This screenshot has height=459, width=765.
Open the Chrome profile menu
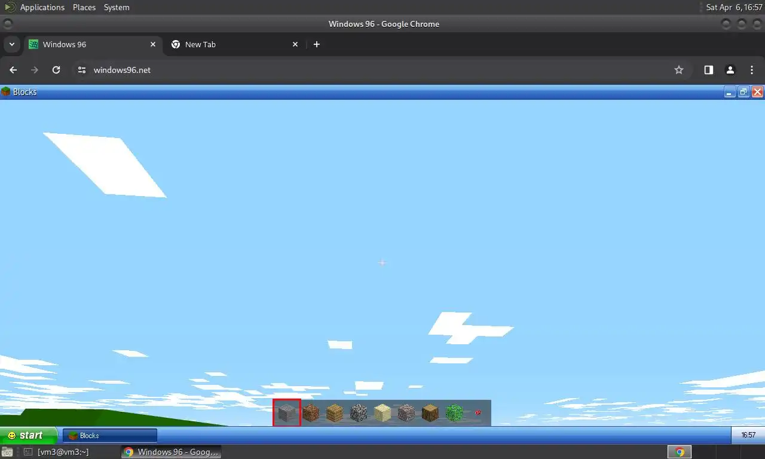tap(730, 70)
